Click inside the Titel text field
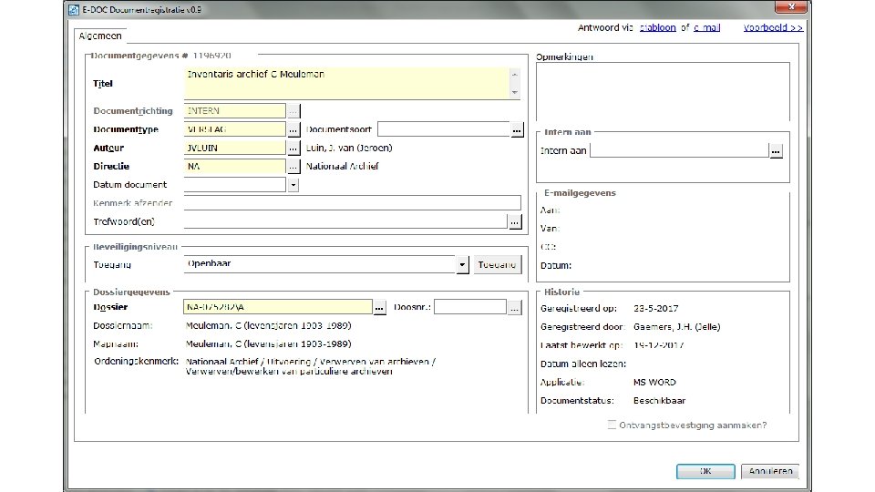 [x=346, y=84]
